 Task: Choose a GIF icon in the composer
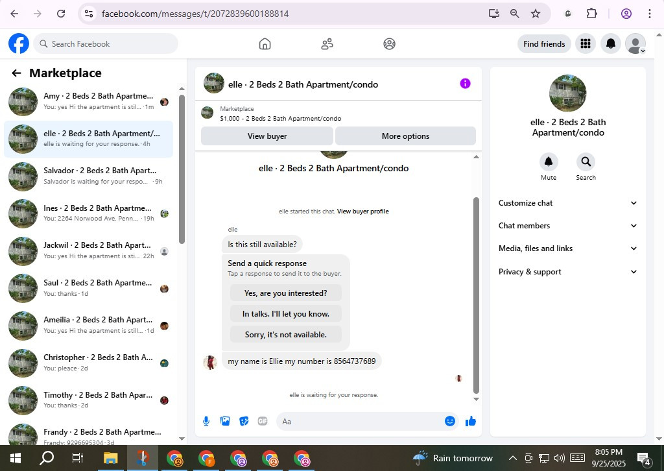263,421
